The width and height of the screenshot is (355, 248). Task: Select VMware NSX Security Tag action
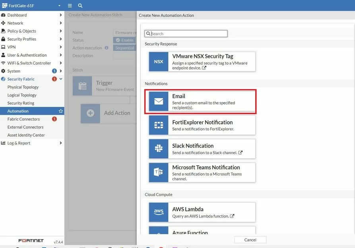pyautogui.click(x=202, y=62)
